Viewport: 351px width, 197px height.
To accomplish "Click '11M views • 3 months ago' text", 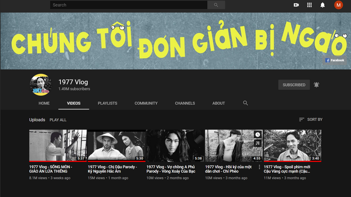I will pyautogui.click(x=285, y=178).
